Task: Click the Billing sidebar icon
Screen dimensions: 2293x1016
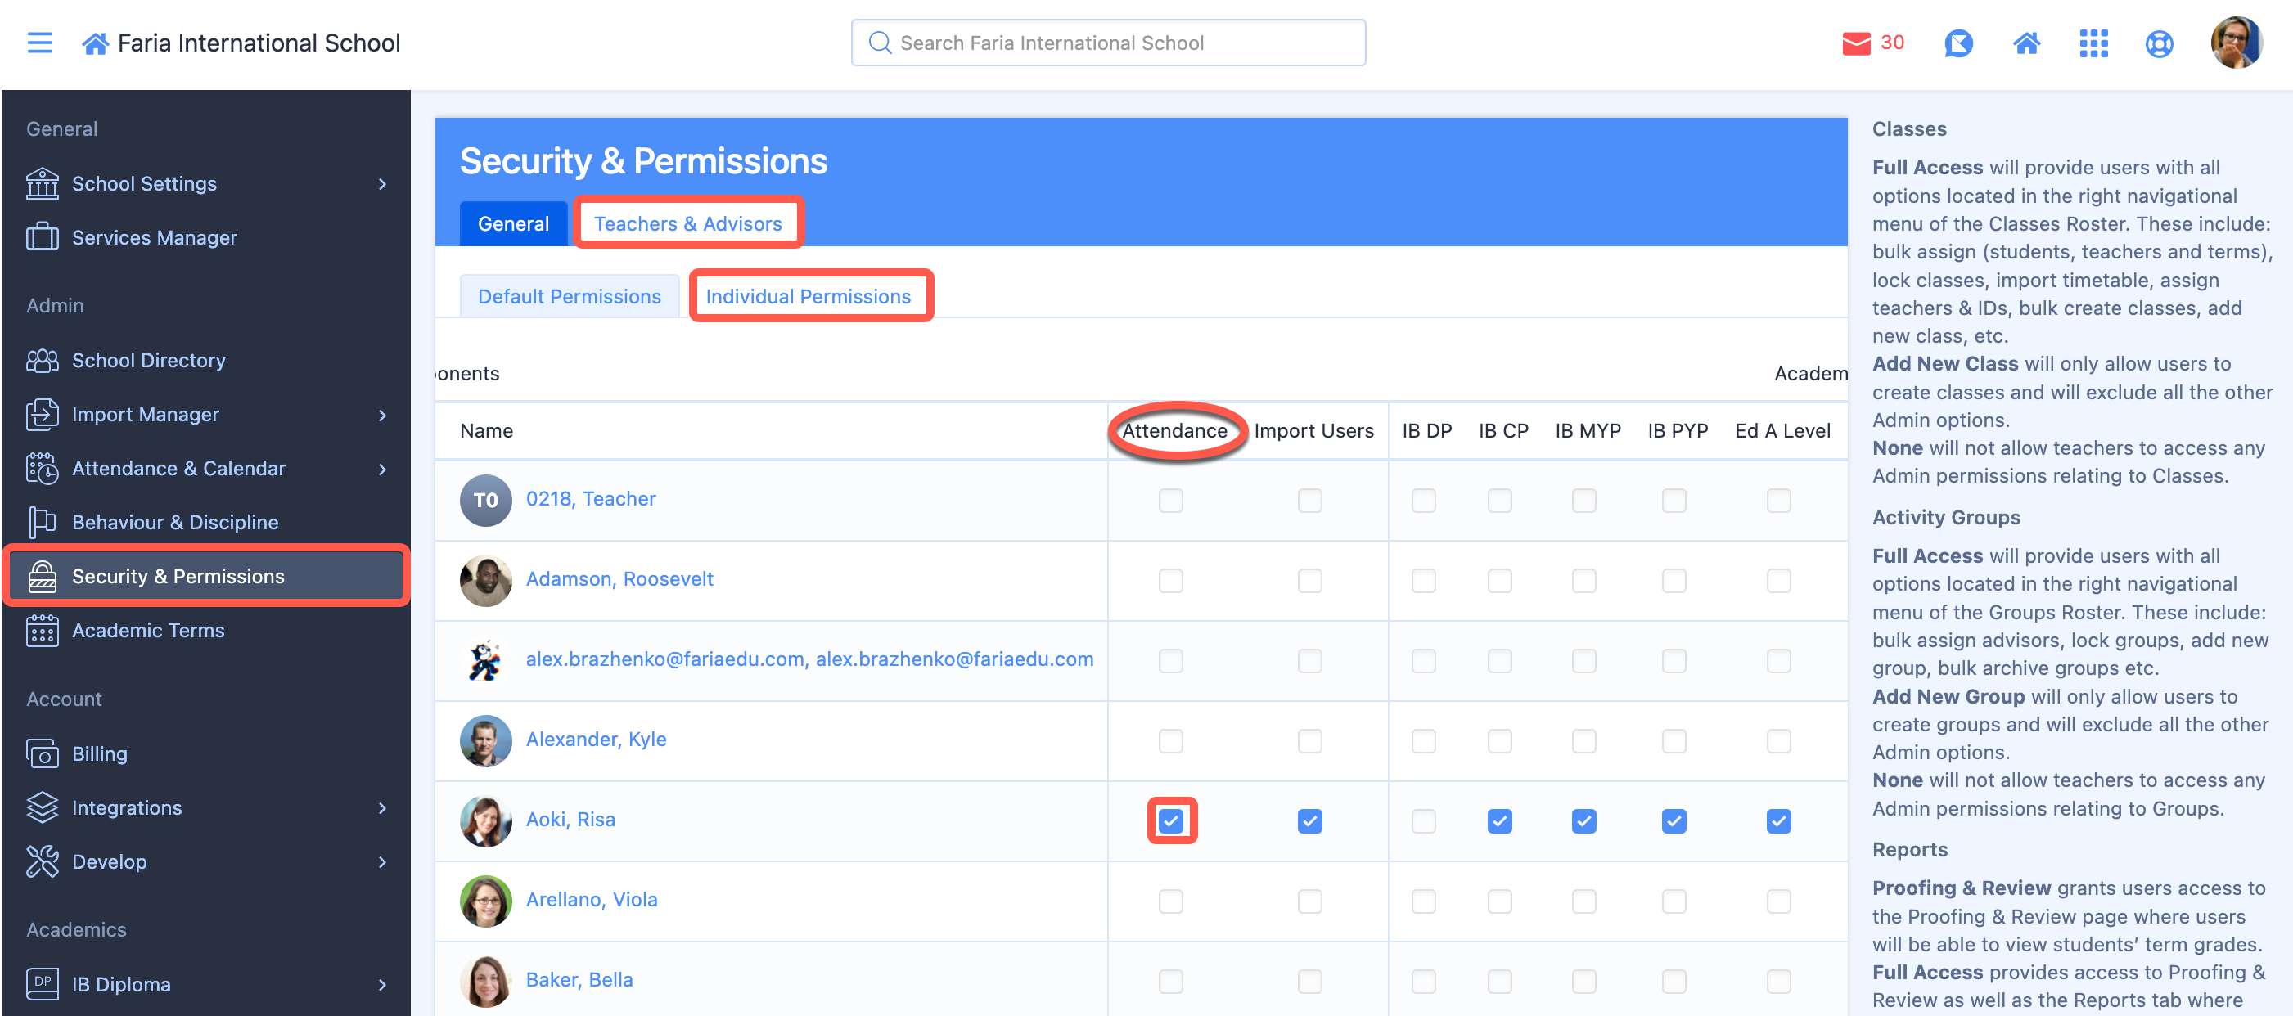Action: [x=42, y=753]
